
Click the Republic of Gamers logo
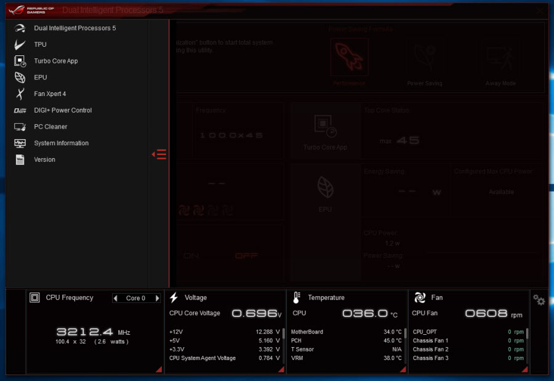tap(31, 10)
